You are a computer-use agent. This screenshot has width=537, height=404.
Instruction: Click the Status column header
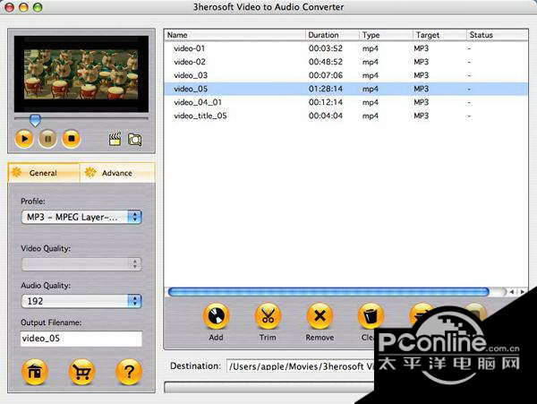pyautogui.click(x=498, y=35)
